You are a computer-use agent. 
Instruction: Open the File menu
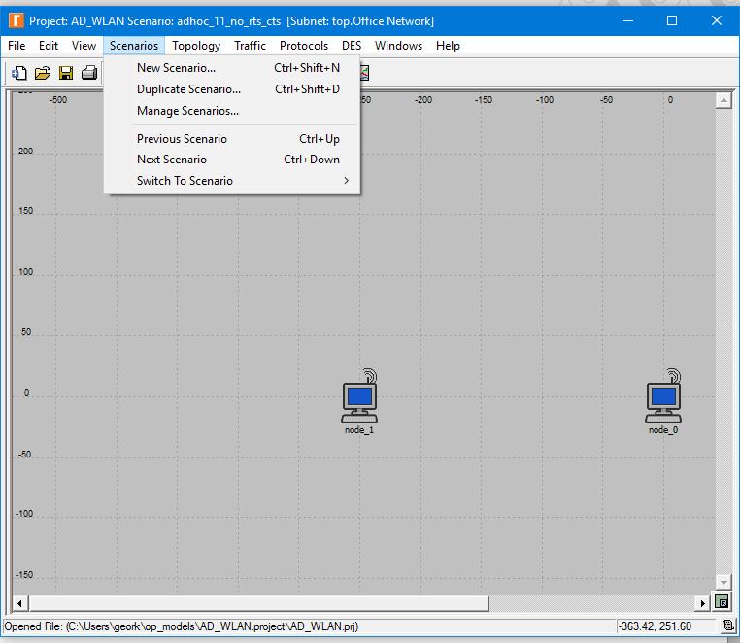[17, 46]
